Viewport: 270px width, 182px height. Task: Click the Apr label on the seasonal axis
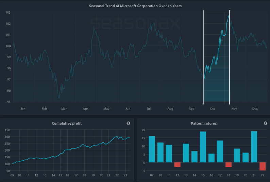(x=85, y=109)
